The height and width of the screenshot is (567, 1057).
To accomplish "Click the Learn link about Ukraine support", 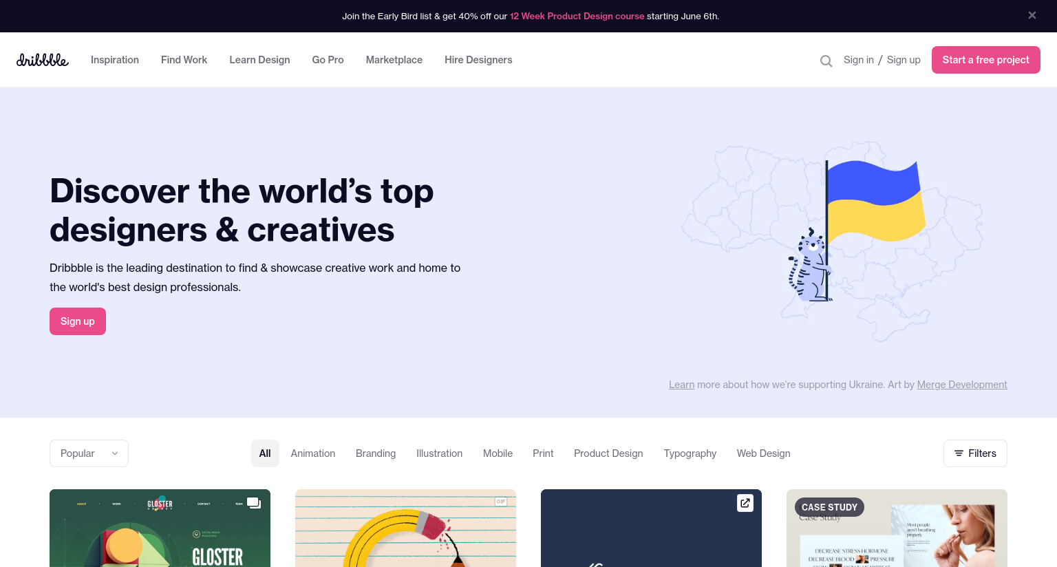I will 681,385.
